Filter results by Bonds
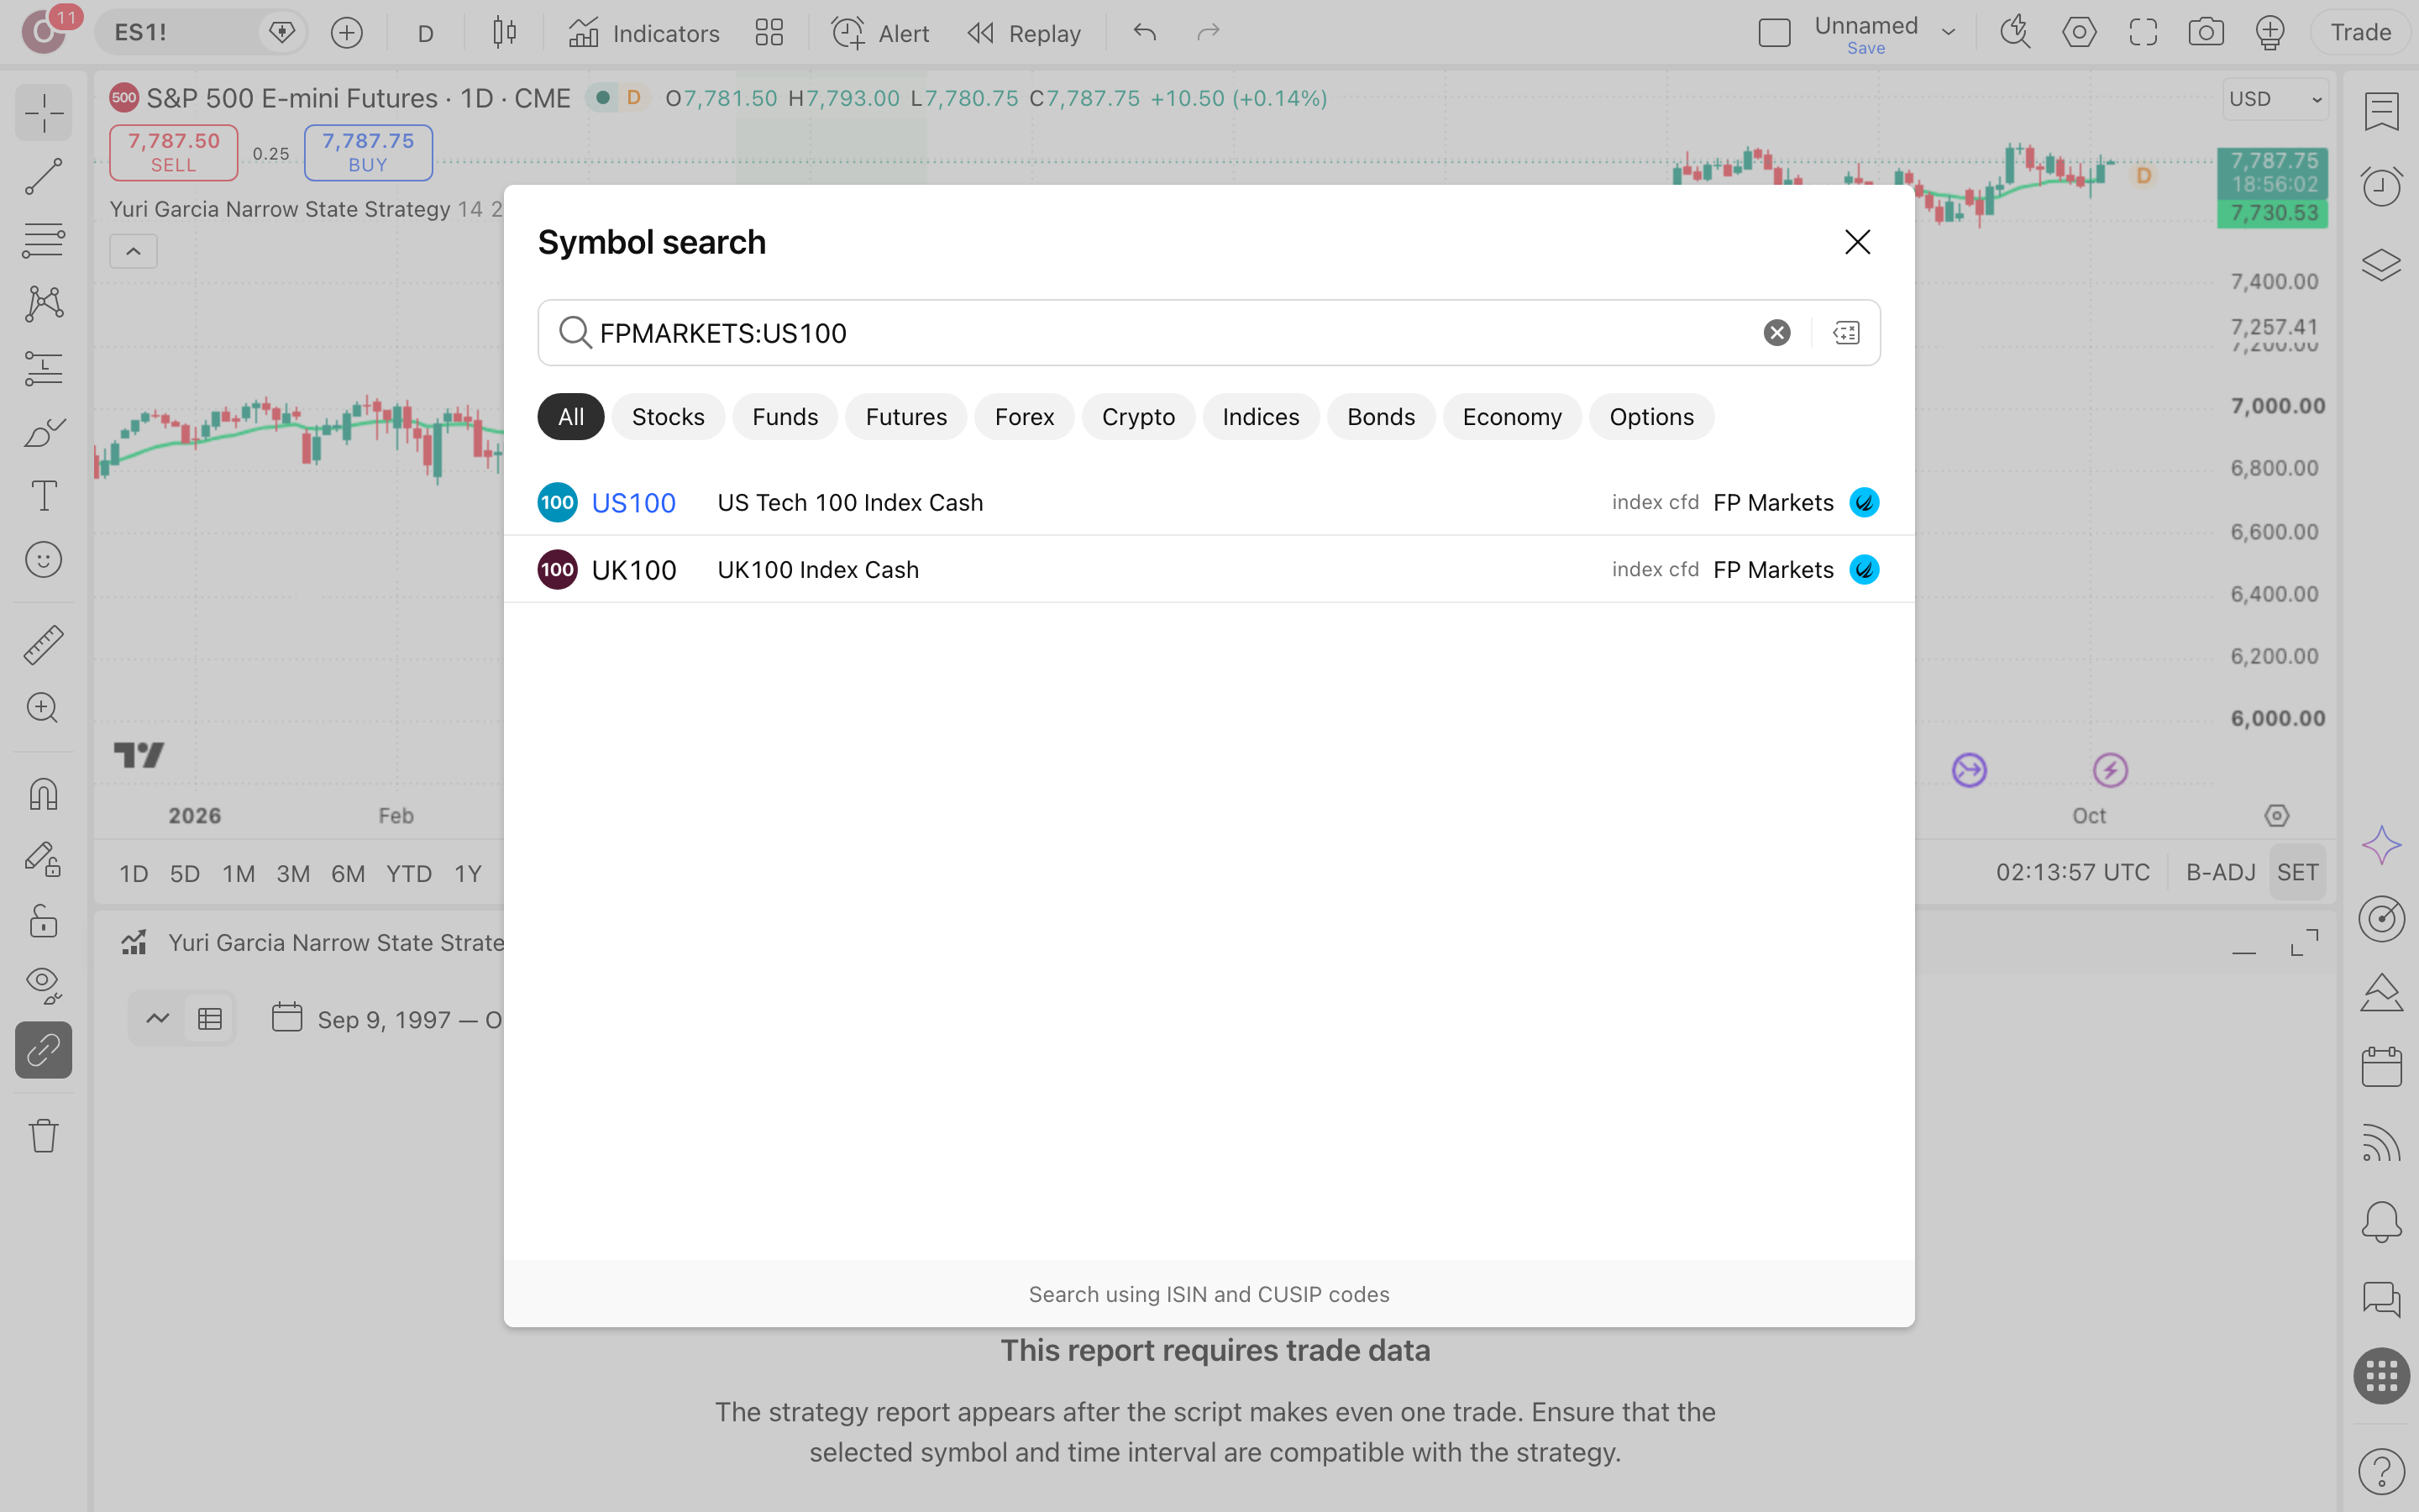 1381,417
